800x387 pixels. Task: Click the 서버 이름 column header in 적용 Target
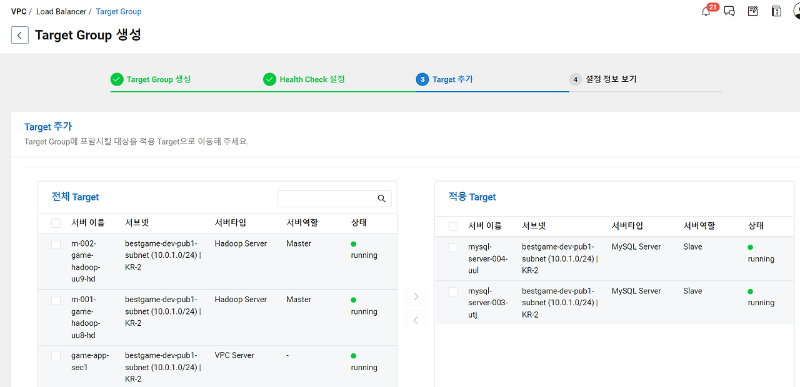pyautogui.click(x=485, y=226)
